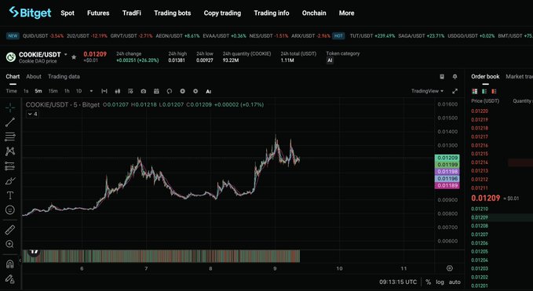The image size is (533, 291).
Task: Open the indicators list icon
Action: coord(130,91)
